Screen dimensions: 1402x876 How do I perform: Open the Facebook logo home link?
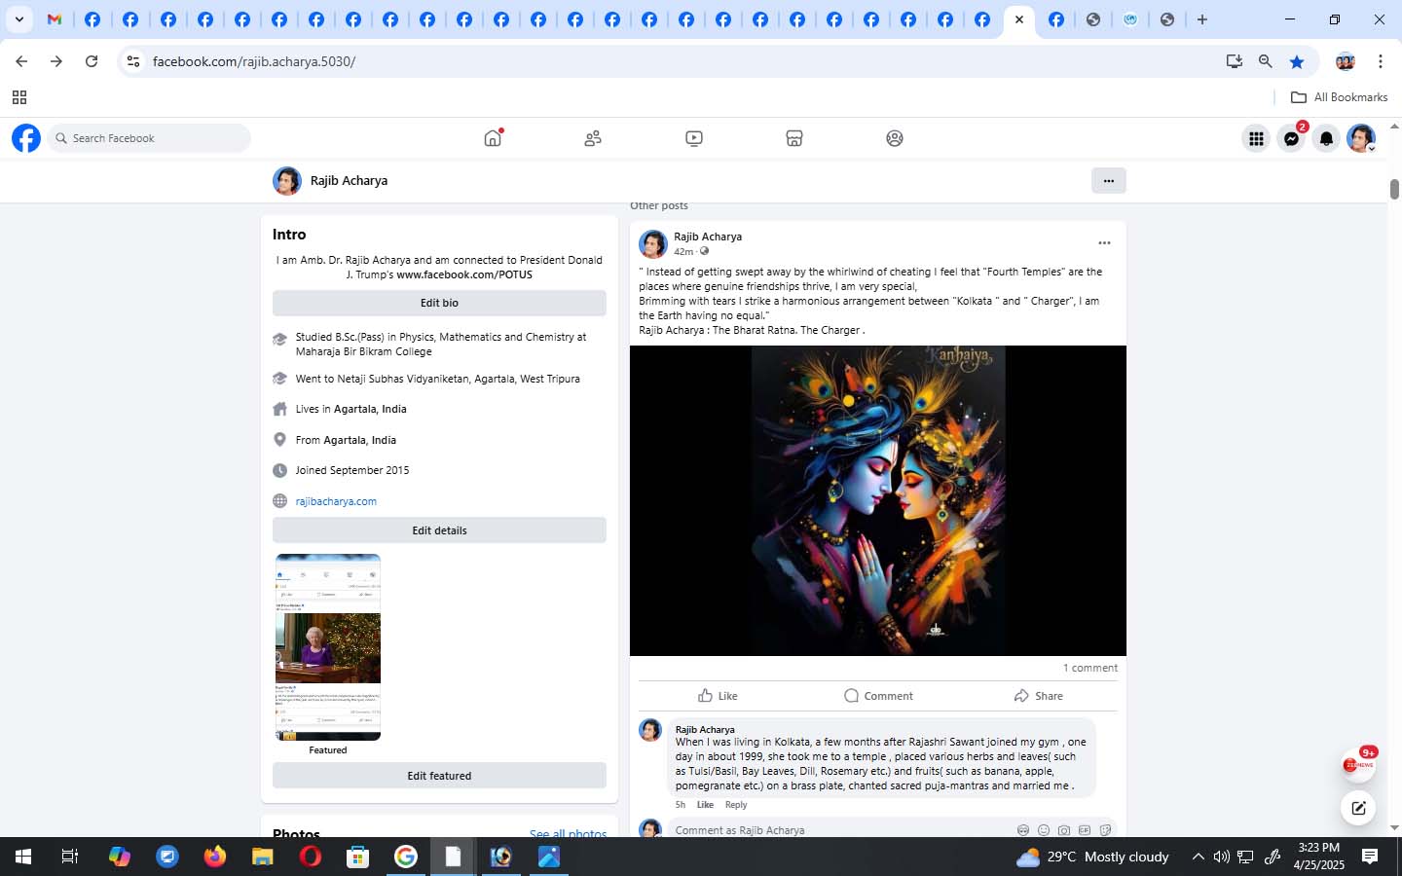click(x=26, y=138)
